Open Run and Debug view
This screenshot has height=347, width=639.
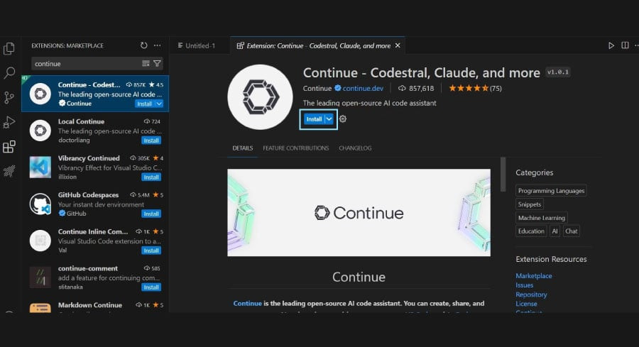click(9, 122)
